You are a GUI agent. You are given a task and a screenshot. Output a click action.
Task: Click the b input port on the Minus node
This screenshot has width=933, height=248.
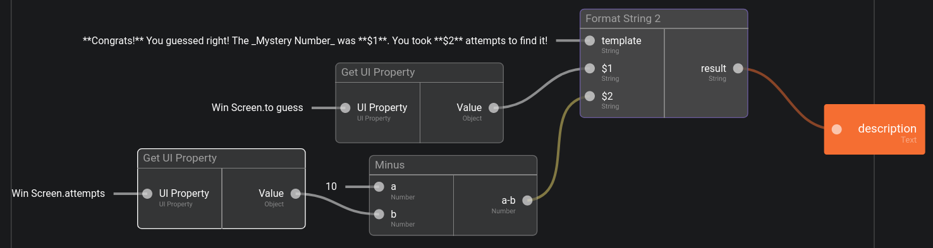point(379,214)
